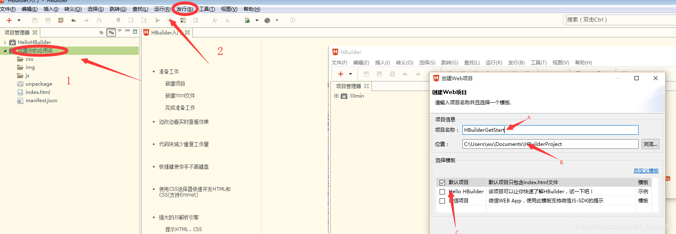Click the Undo arrow in main toolbar
676x234 pixels.
tap(74, 20)
